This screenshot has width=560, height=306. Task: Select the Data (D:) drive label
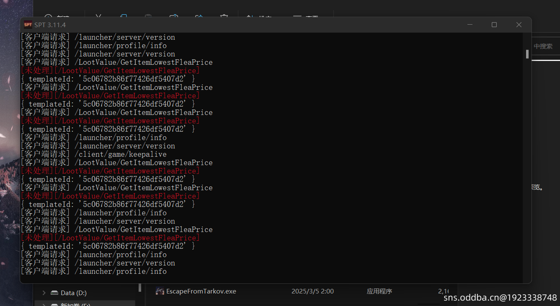pos(74,293)
